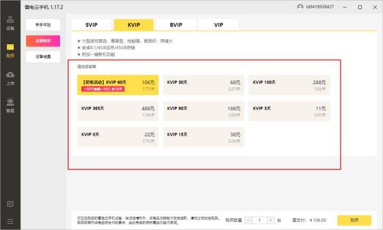Increase purchase quantity with plus button
This screenshot has height=230, width=383.
(x=270, y=220)
